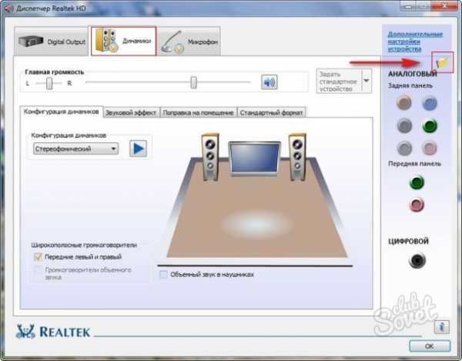Select the green front panel jack
This screenshot has width=462, height=361.
417,182
